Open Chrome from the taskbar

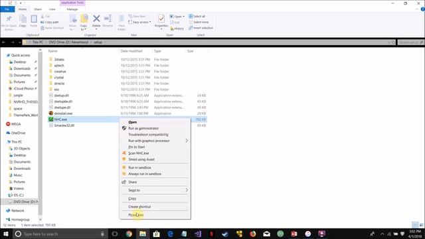129,234
